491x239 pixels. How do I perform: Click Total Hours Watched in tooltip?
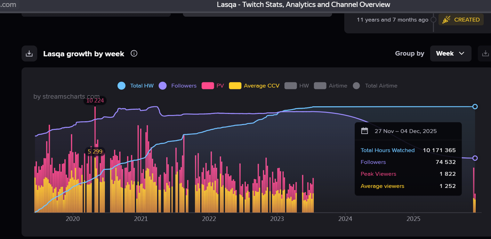[x=388, y=150]
